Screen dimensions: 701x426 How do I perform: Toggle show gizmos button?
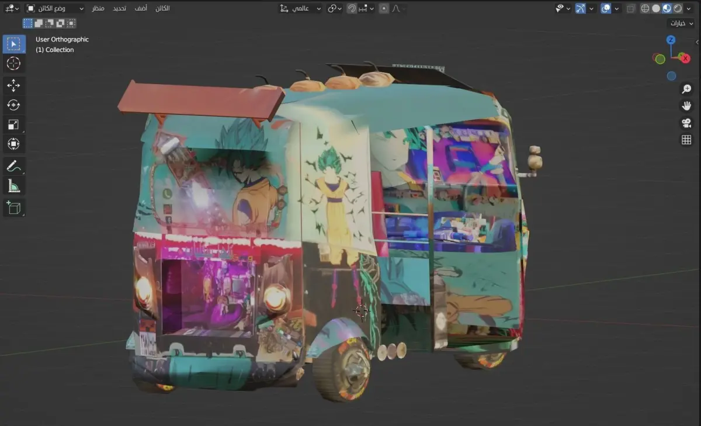pyautogui.click(x=580, y=9)
